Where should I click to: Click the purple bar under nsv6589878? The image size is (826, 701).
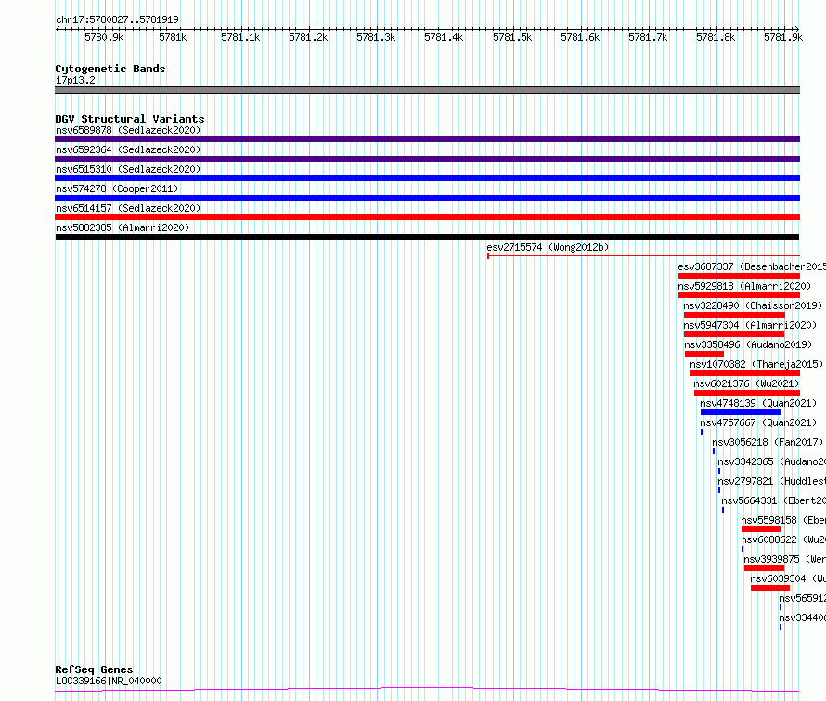point(427,139)
